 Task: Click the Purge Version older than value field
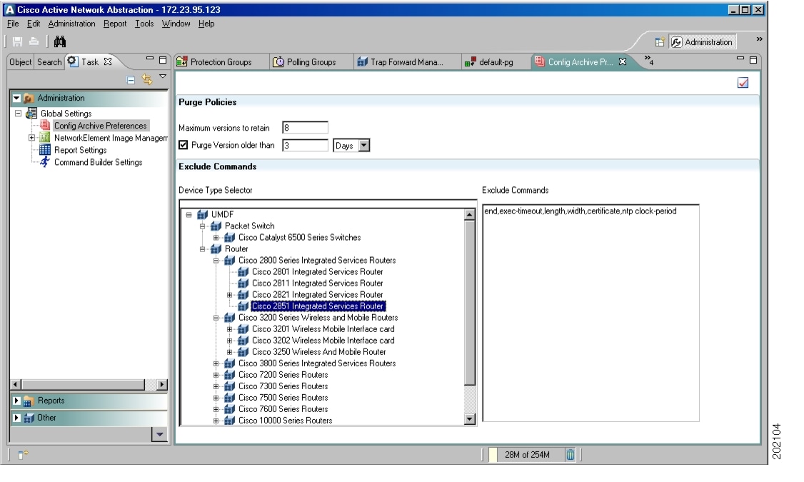coord(305,146)
